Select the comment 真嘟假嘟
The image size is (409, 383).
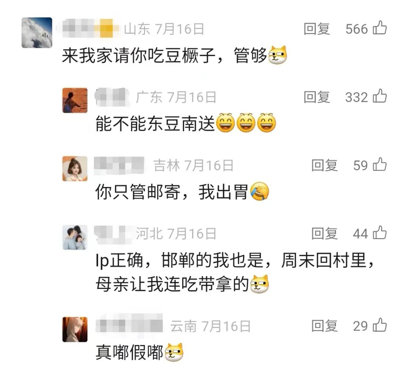point(130,352)
